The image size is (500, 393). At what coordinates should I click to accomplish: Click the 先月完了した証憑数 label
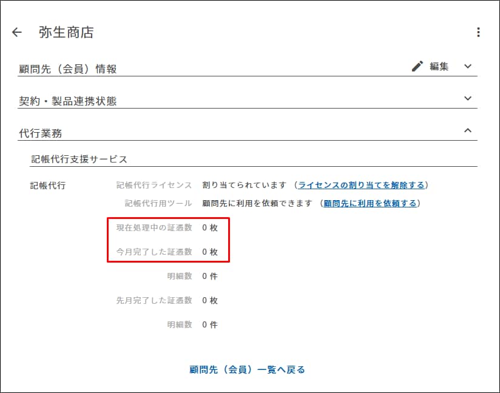154,300
